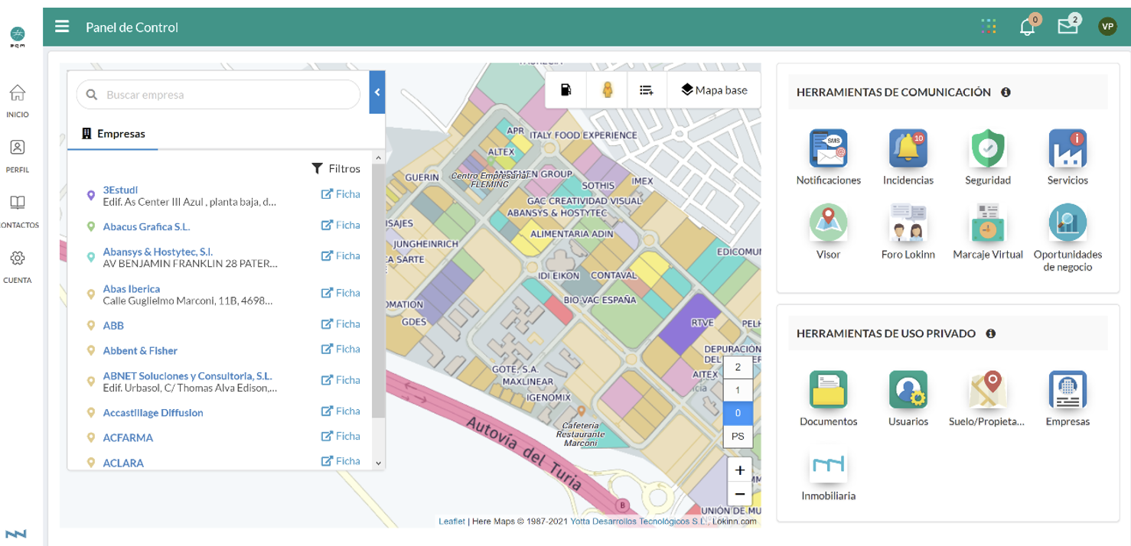This screenshot has height=546, width=1131.
Task: Open the Incidencias bell icon
Action: point(908,149)
